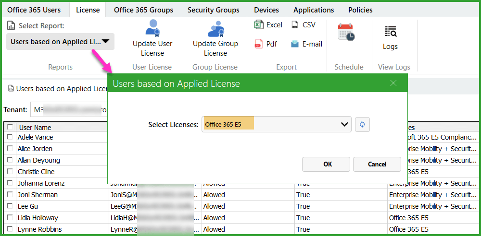Switch to the Office 365 Users tab
The width and height of the screenshot is (481, 236).
34,10
